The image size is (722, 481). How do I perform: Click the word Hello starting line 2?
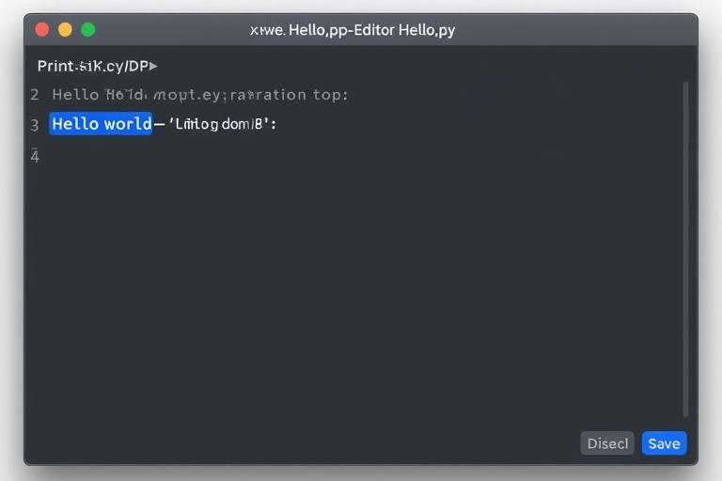coord(75,95)
